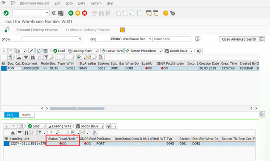Click the Save disk icon in upper grid toolbar
This screenshot has height=161, width=271.
pyautogui.click(x=45, y=51)
